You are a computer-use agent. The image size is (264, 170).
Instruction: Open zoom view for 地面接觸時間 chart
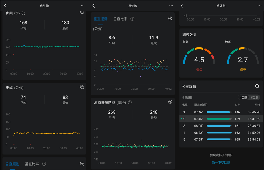point(170,102)
